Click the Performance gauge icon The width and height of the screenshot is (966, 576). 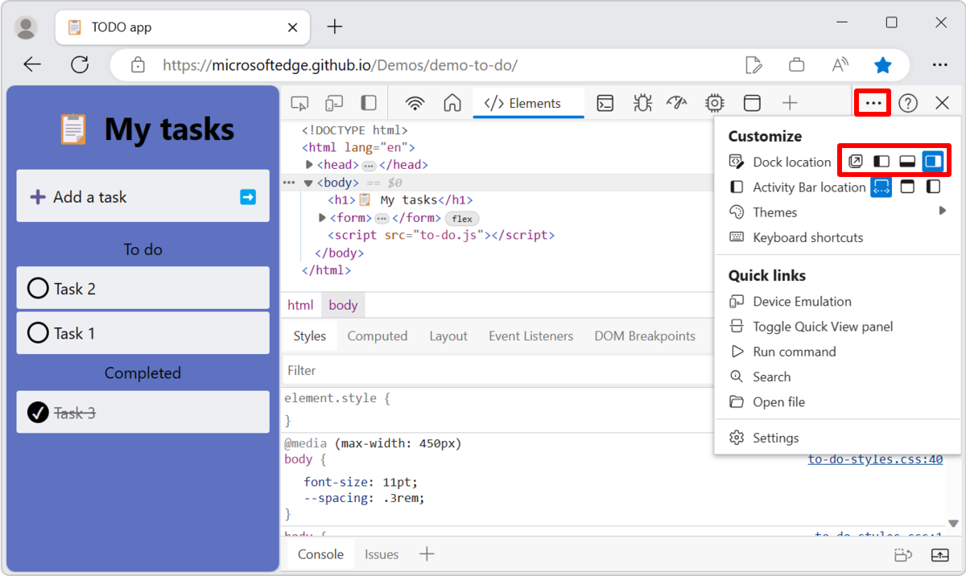(x=676, y=103)
